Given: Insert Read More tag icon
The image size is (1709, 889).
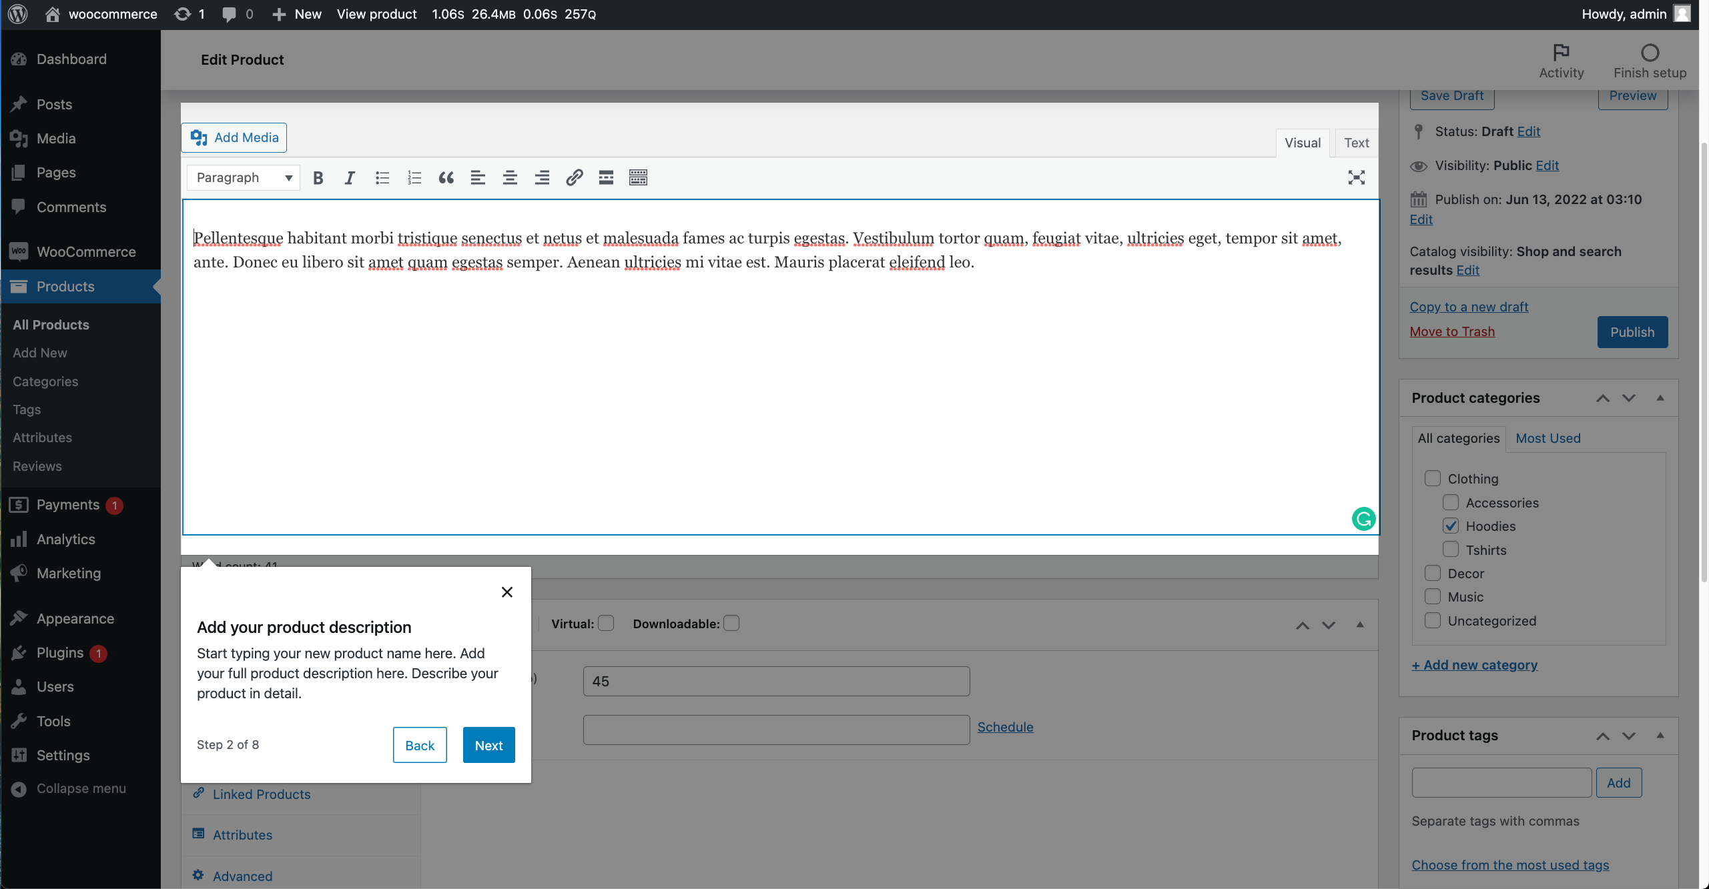Looking at the screenshot, I should click(x=606, y=177).
